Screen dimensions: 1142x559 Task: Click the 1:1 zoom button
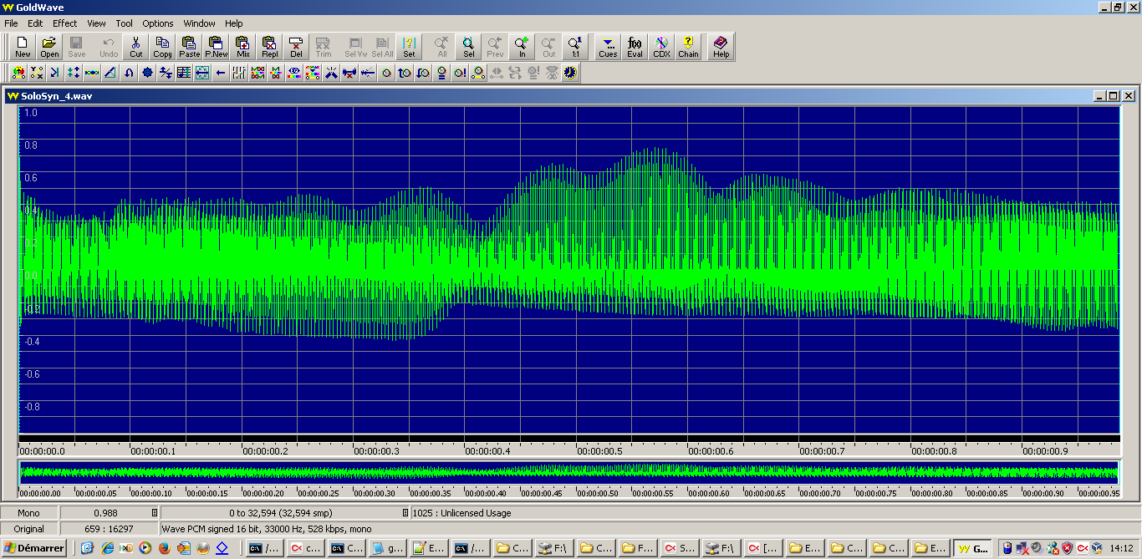point(575,47)
